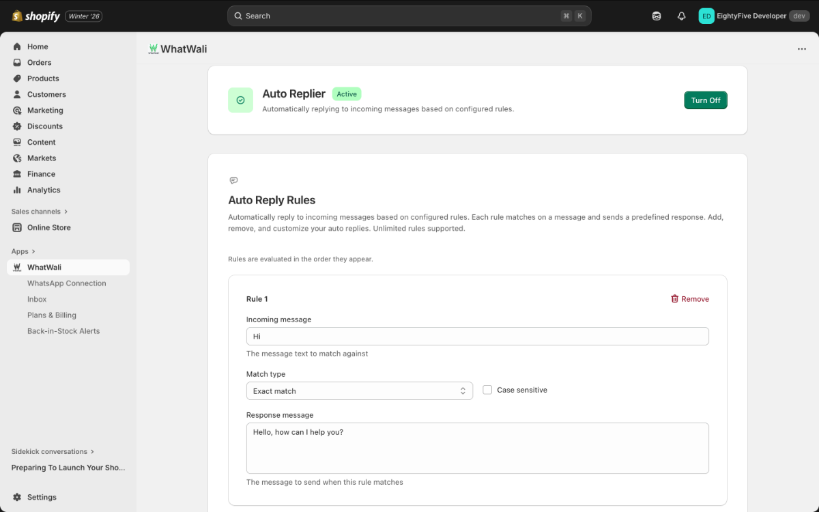This screenshot has height=512, width=819.
Task: Click the Remove button to delete Rule 1
Action: pos(689,298)
